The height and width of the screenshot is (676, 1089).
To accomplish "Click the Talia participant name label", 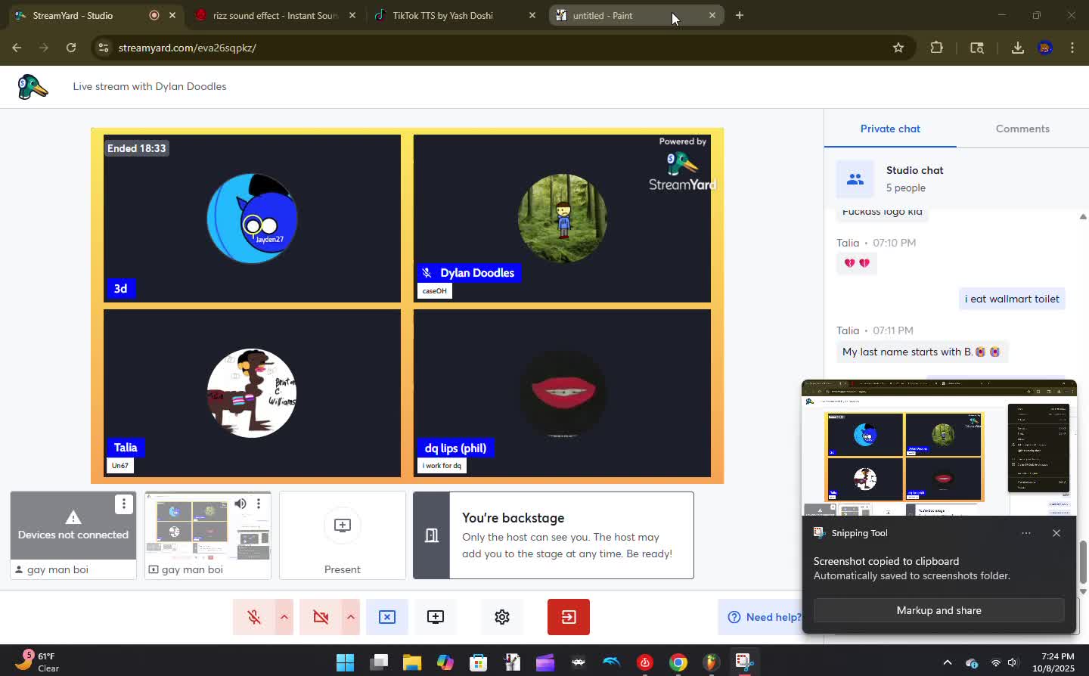I will (126, 448).
